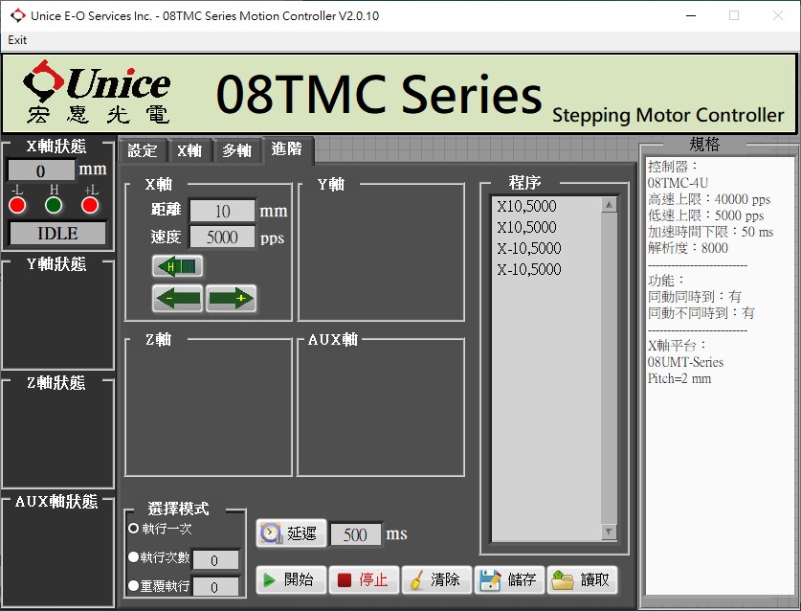This screenshot has height=611, width=801.
Task: Close the motion controller window
Action: pyautogui.click(x=778, y=16)
